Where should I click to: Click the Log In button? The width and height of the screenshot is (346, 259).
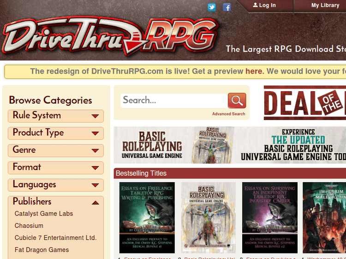click(x=264, y=5)
